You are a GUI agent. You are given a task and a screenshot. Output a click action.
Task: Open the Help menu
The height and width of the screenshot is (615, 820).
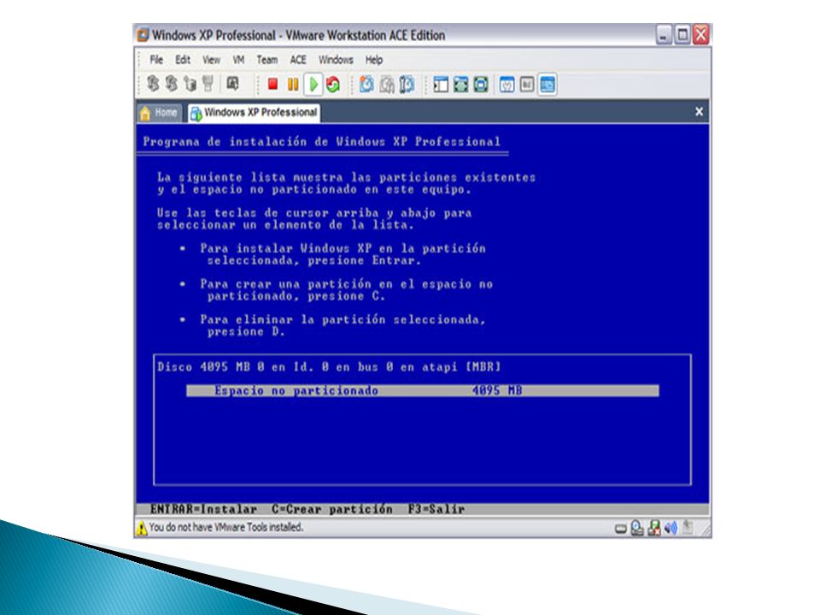pos(374,60)
